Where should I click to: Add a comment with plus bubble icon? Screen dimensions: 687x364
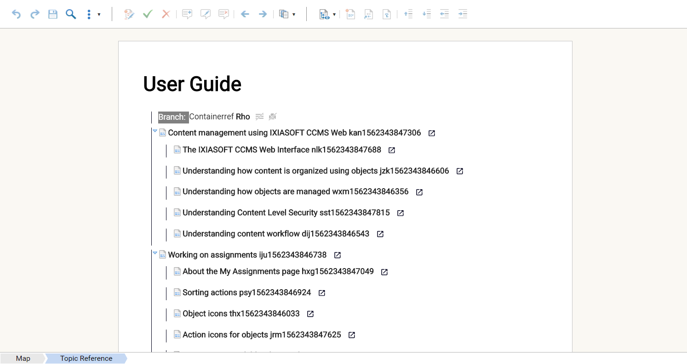coord(187,14)
